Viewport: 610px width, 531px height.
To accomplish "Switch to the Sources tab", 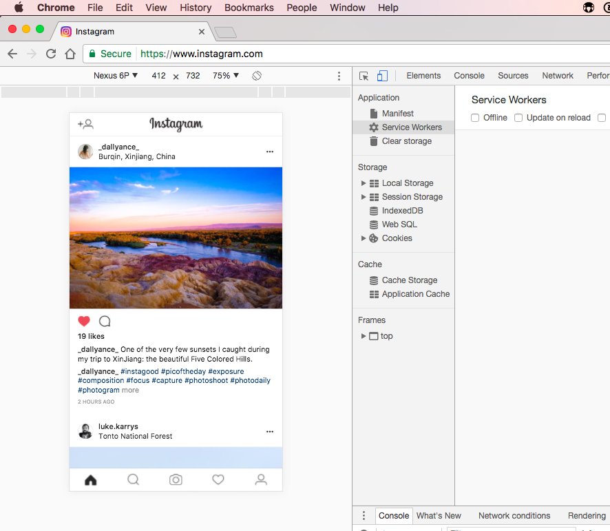I will [x=513, y=76].
